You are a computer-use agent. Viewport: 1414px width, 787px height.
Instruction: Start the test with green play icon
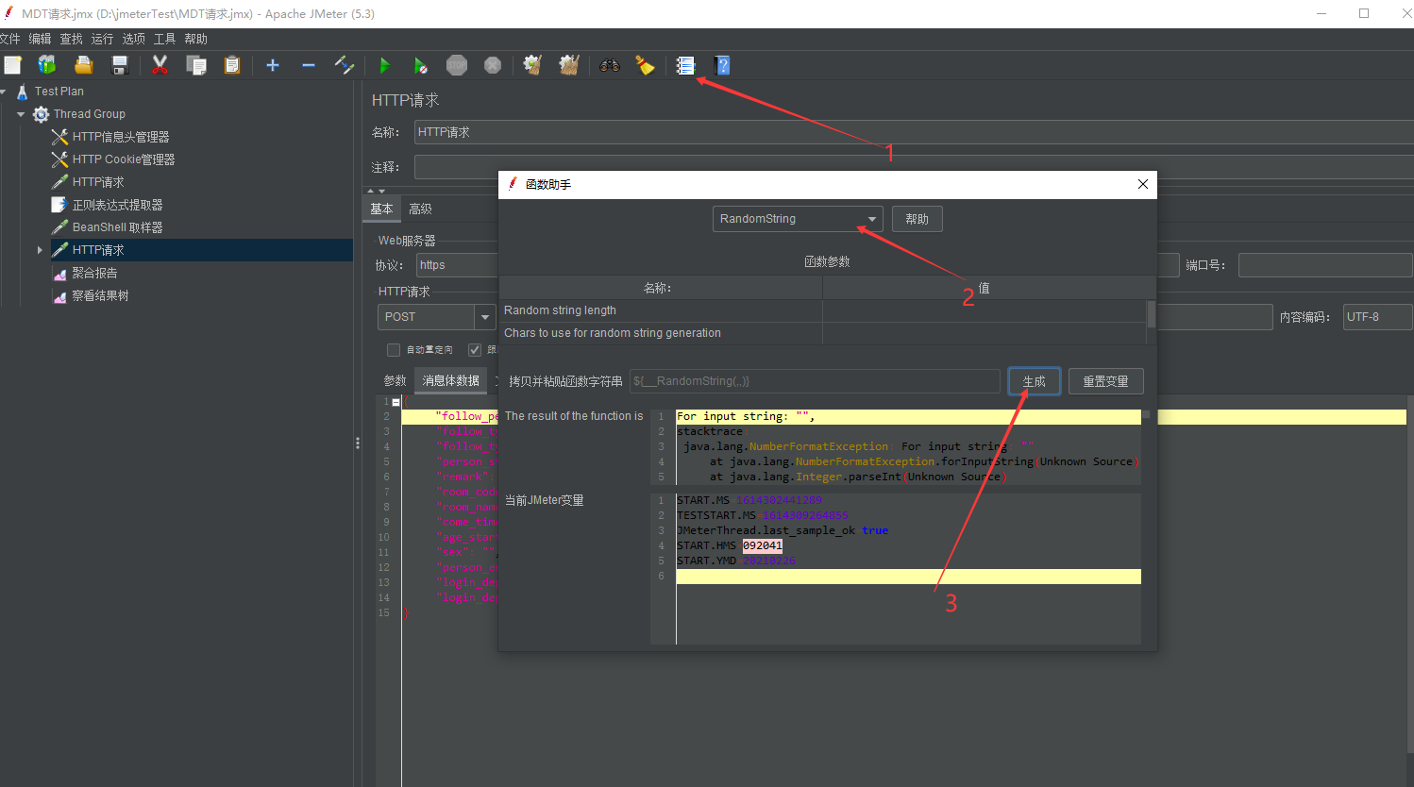click(384, 65)
